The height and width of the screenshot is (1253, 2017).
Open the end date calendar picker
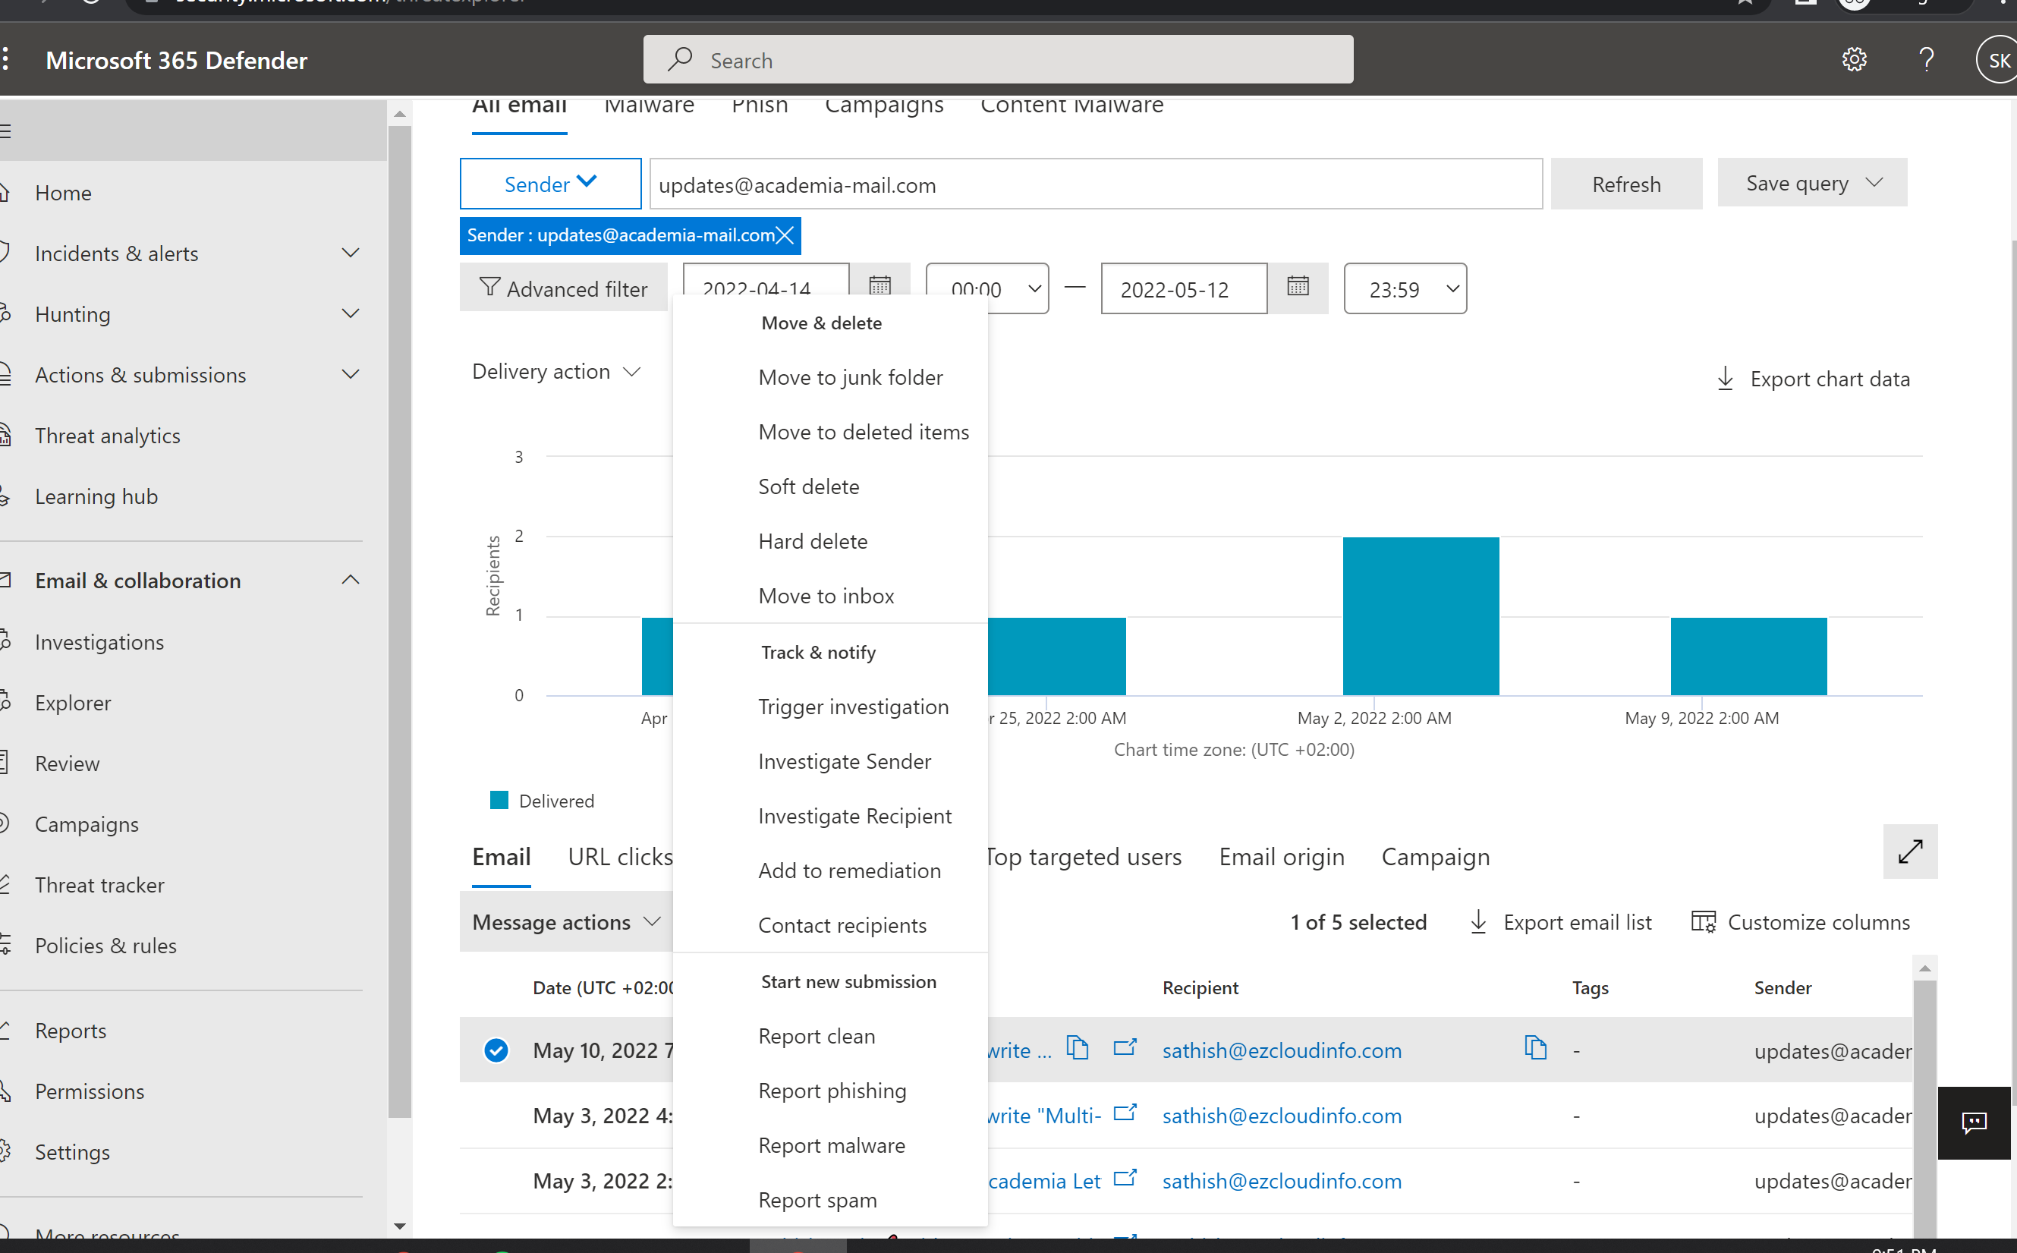(x=1297, y=288)
